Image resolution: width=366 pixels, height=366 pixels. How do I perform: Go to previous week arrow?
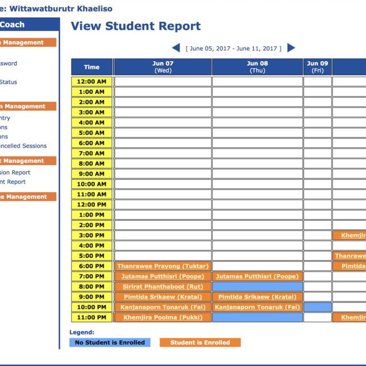coord(176,48)
